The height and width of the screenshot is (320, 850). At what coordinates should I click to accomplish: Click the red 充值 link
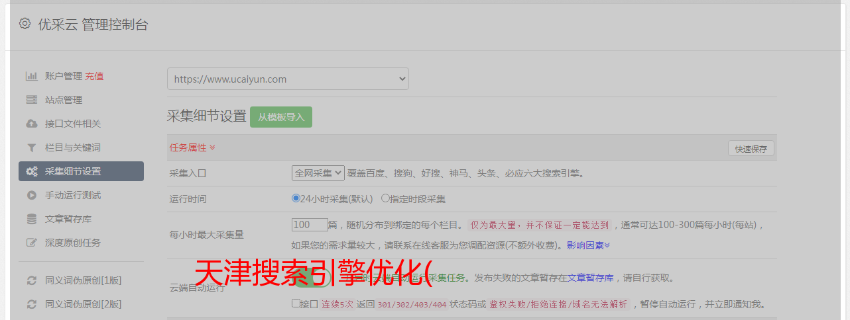click(94, 76)
